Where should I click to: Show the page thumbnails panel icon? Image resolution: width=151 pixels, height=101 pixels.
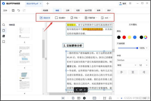[x=4, y=30]
